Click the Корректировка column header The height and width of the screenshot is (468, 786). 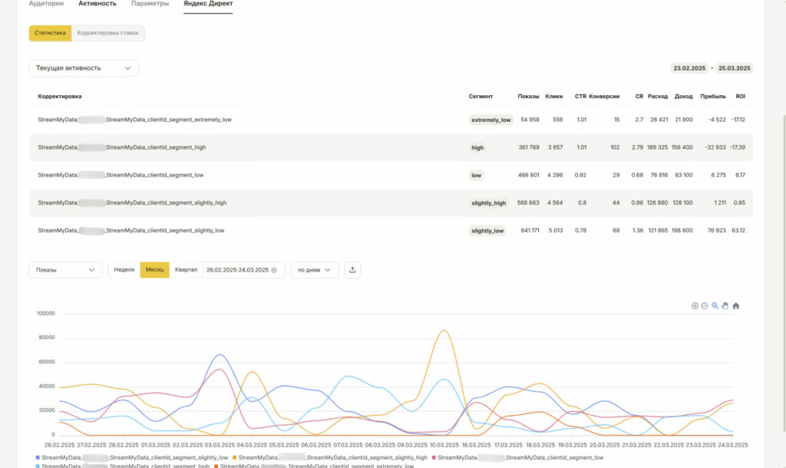pyautogui.click(x=60, y=96)
